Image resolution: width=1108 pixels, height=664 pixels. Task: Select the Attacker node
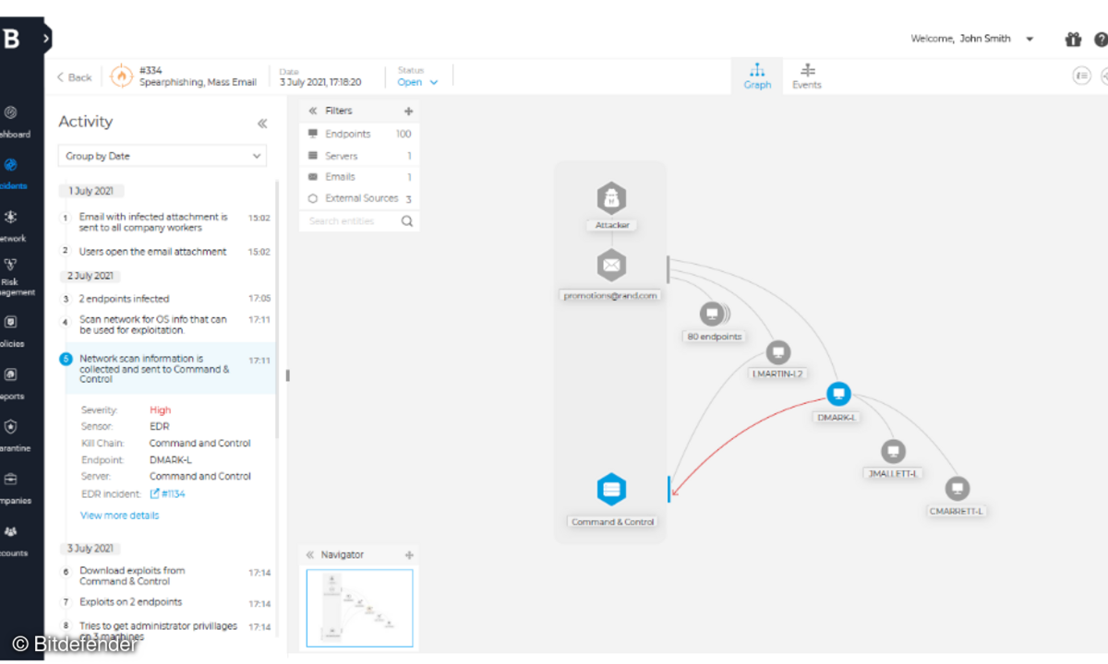(x=611, y=198)
